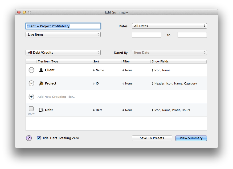
Task: Click the Client person icon
Action: [41, 70]
